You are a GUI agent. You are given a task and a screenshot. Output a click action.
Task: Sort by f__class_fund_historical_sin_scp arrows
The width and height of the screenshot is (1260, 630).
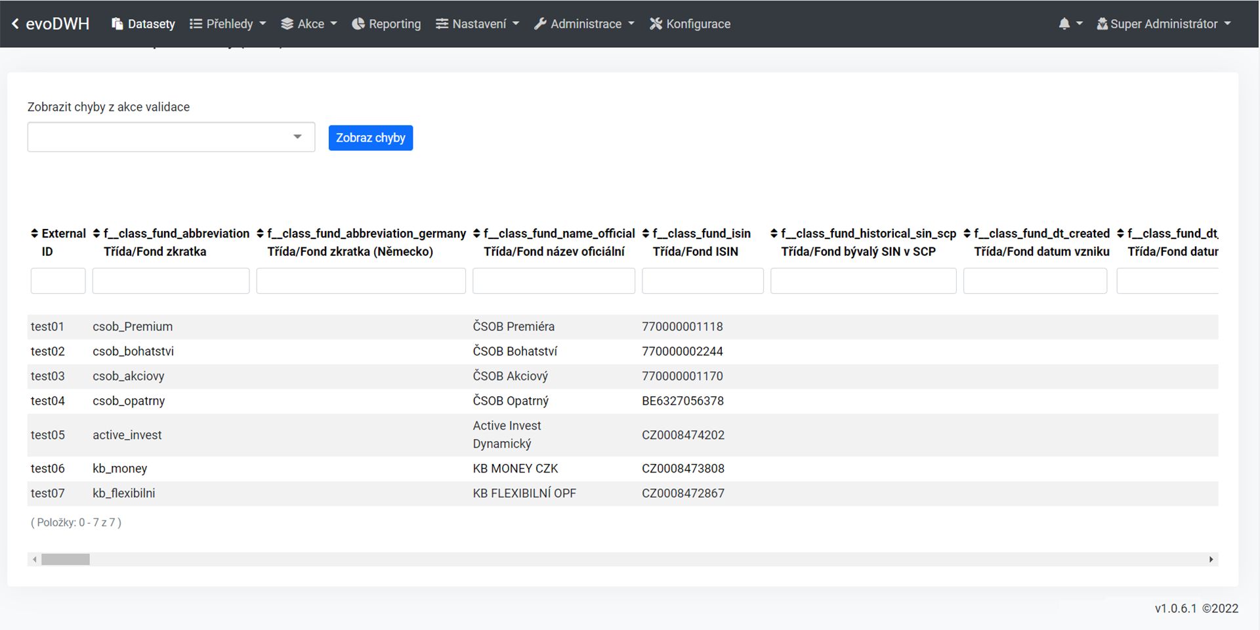click(x=774, y=234)
